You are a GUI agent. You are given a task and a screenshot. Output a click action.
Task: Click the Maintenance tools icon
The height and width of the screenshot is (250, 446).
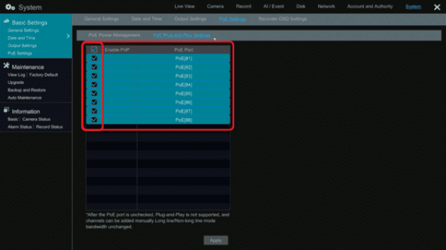coord(6,66)
